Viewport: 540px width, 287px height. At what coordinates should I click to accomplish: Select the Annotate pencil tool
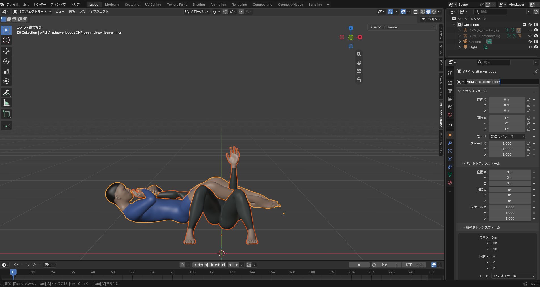coord(6,92)
